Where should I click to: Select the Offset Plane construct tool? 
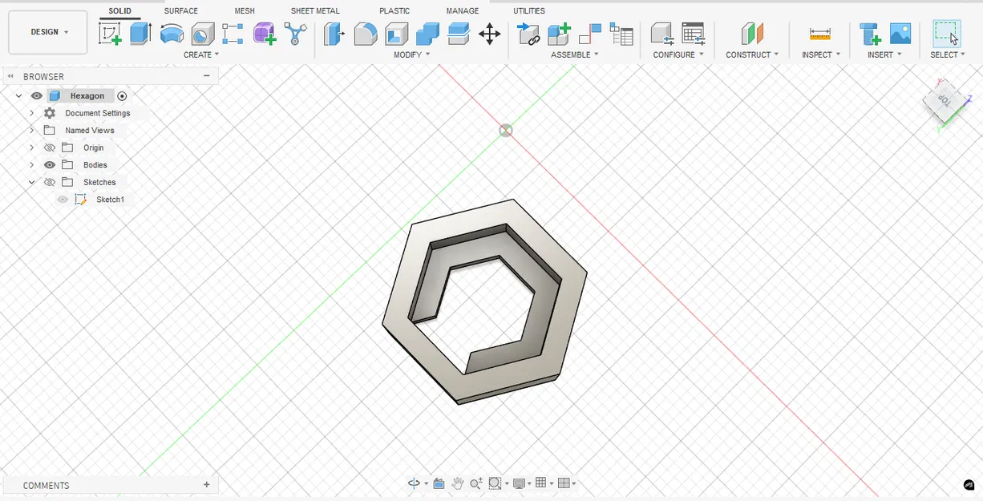pos(752,34)
